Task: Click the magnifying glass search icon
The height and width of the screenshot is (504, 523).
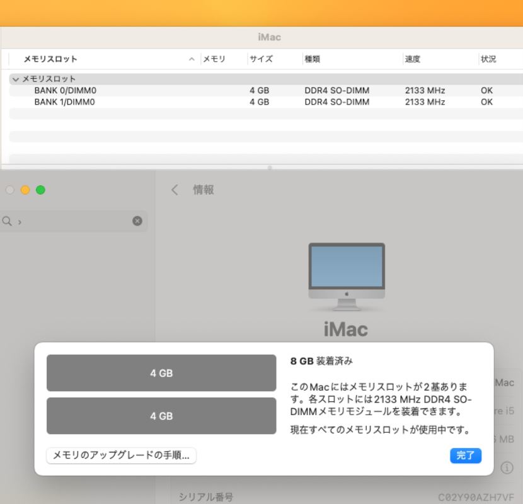Action: [x=7, y=220]
